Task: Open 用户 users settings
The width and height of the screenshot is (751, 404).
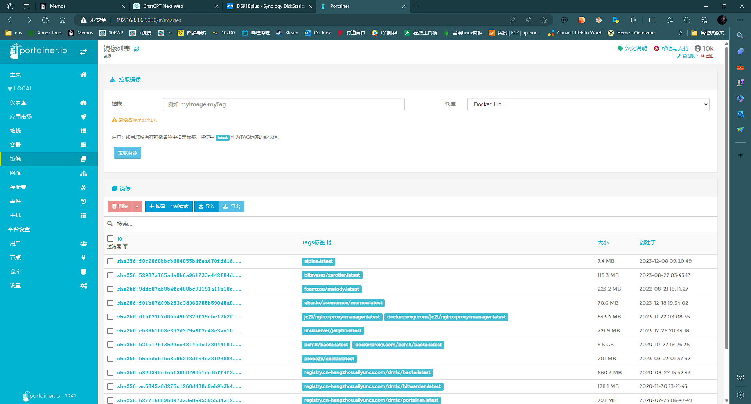Action: point(49,243)
